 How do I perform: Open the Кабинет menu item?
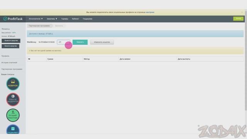(76, 19)
